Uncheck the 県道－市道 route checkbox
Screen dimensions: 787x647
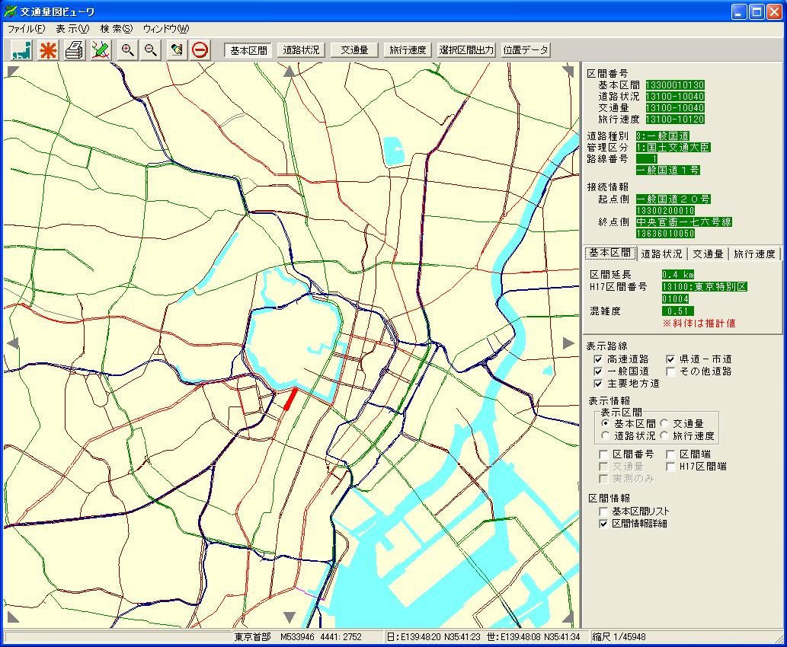tap(670, 359)
